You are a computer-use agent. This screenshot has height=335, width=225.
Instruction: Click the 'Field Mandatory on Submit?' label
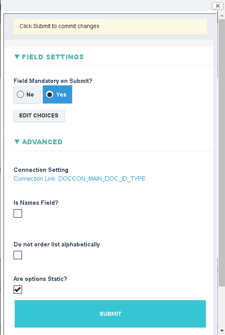tap(53, 81)
